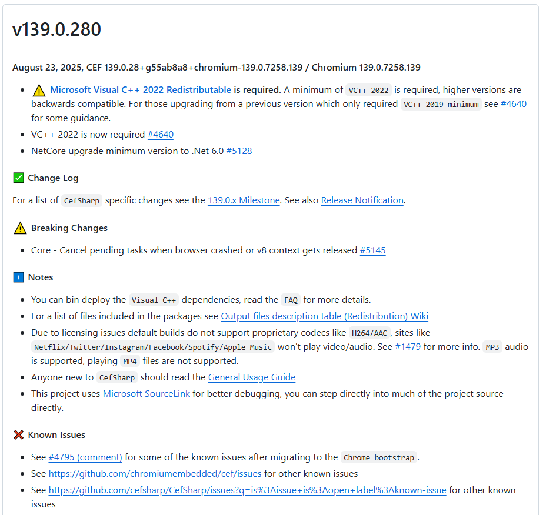Click the warning triangle icon beside Breaking Changes
Viewport: 546px width, 515px height.
20,228
